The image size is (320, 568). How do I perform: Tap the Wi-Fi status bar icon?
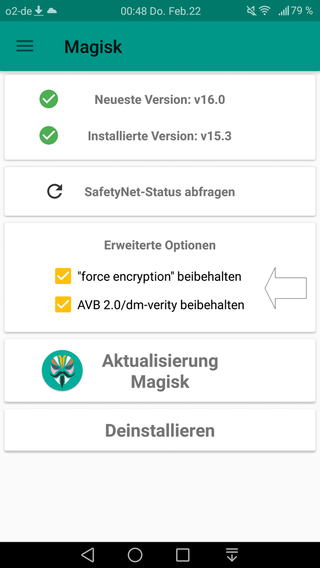265,11
